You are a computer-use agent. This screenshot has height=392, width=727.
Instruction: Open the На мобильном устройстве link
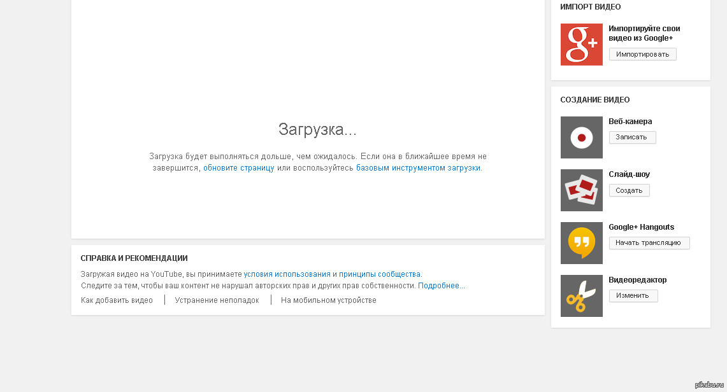pos(328,300)
